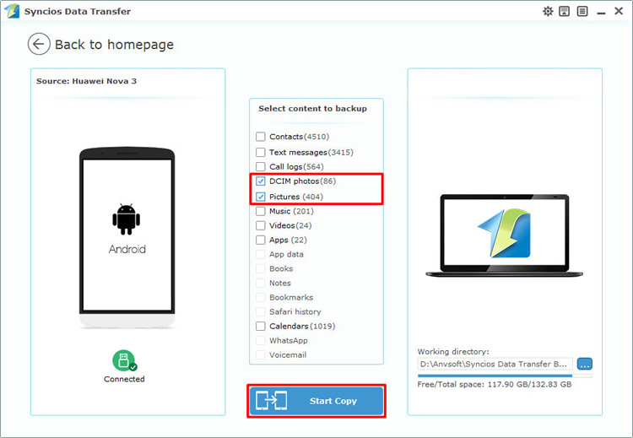Click the copy devices icon on Start Copy
Image resolution: width=633 pixels, height=438 pixels.
tap(271, 401)
